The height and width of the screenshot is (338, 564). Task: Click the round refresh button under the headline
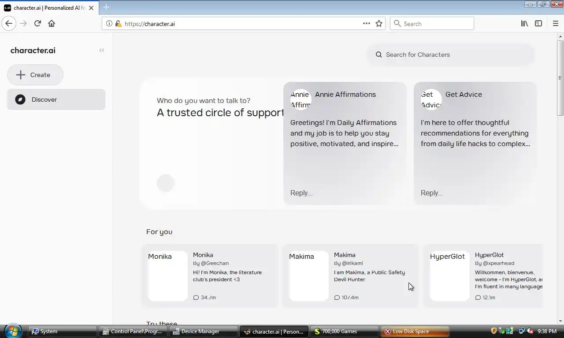166,183
